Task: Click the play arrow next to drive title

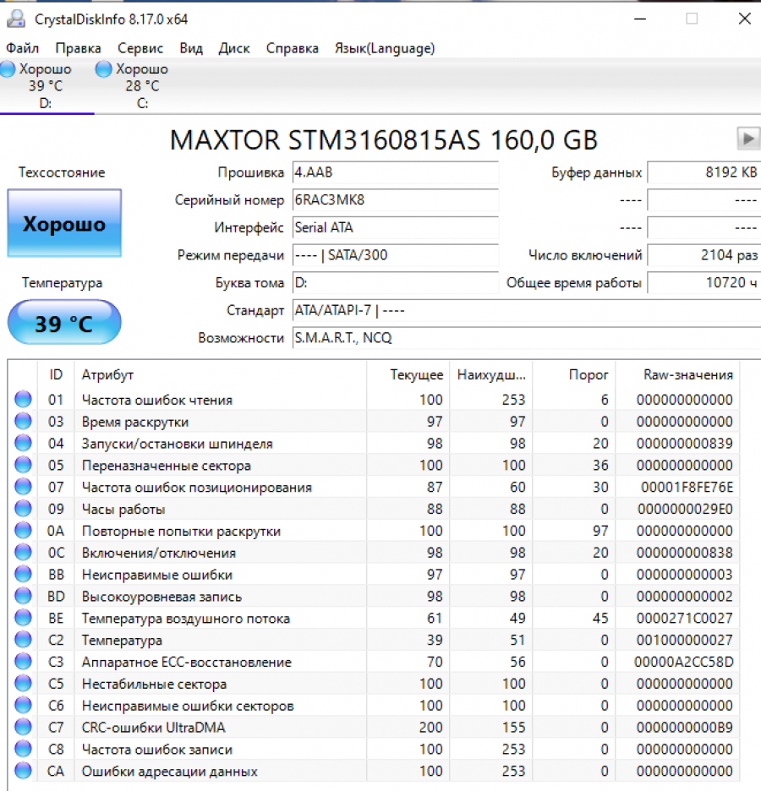Action: click(747, 139)
